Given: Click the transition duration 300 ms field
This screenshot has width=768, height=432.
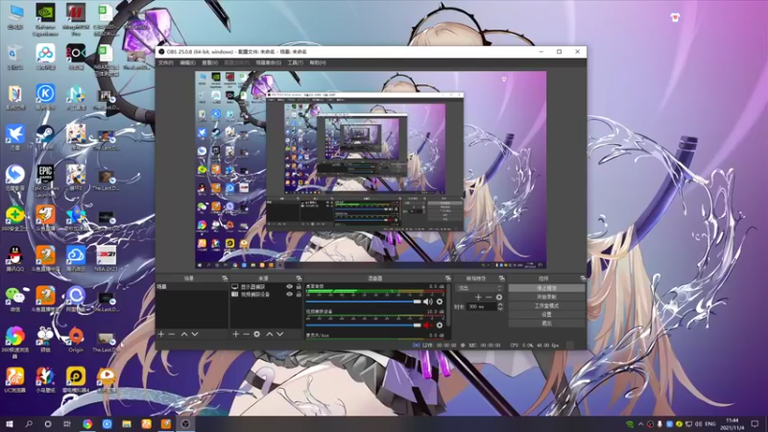Looking at the screenshot, I should (x=482, y=306).
